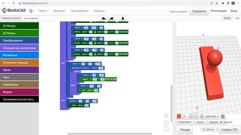
Task: Select Medium resolution radio button
Action: (207, 122)
